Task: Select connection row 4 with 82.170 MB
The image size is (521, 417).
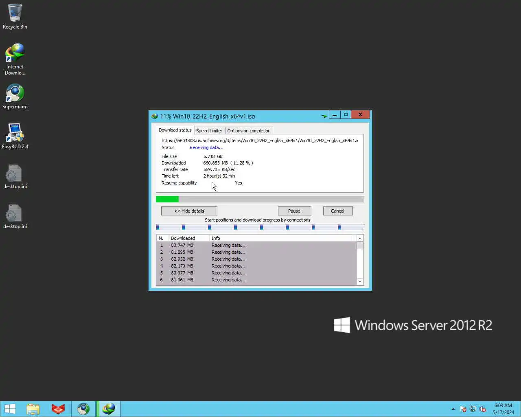Action: [x=256, y=266]
